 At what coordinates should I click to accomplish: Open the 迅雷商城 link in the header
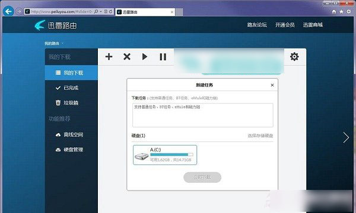tap(313, 25)
